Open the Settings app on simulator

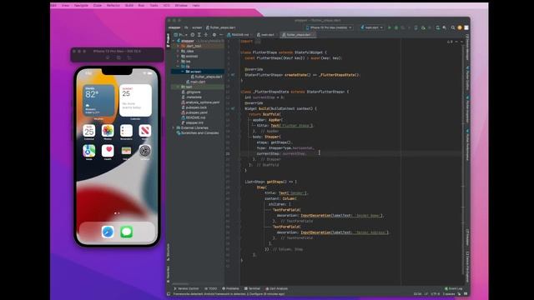pos(144,151)
